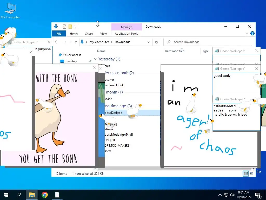Switch to the Share ribbon tab
Image resolution: width=266 pixels, height=200 pixels.
(x=89, y=34)
